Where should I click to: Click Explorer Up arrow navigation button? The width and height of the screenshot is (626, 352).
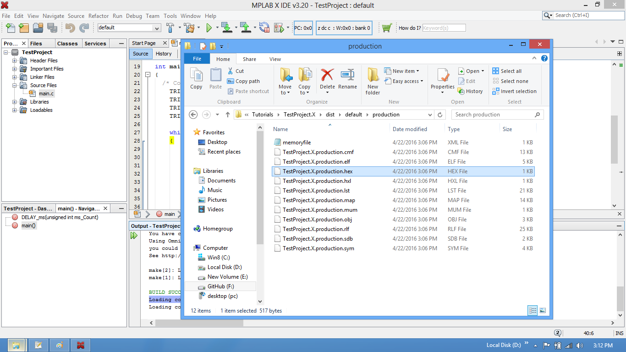coord(227,115)
